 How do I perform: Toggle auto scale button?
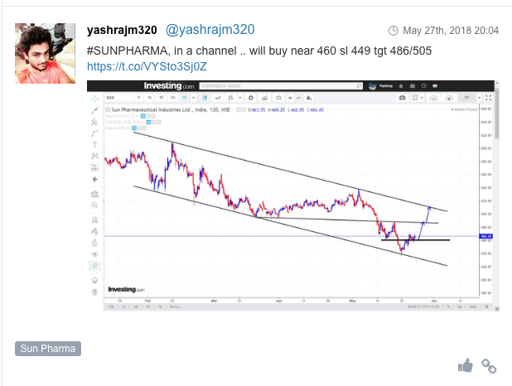(x=473, y=306)
